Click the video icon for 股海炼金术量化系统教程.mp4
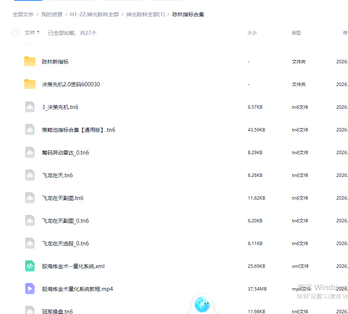Screen dimensions: 348x314 click(x=30, y=289)
